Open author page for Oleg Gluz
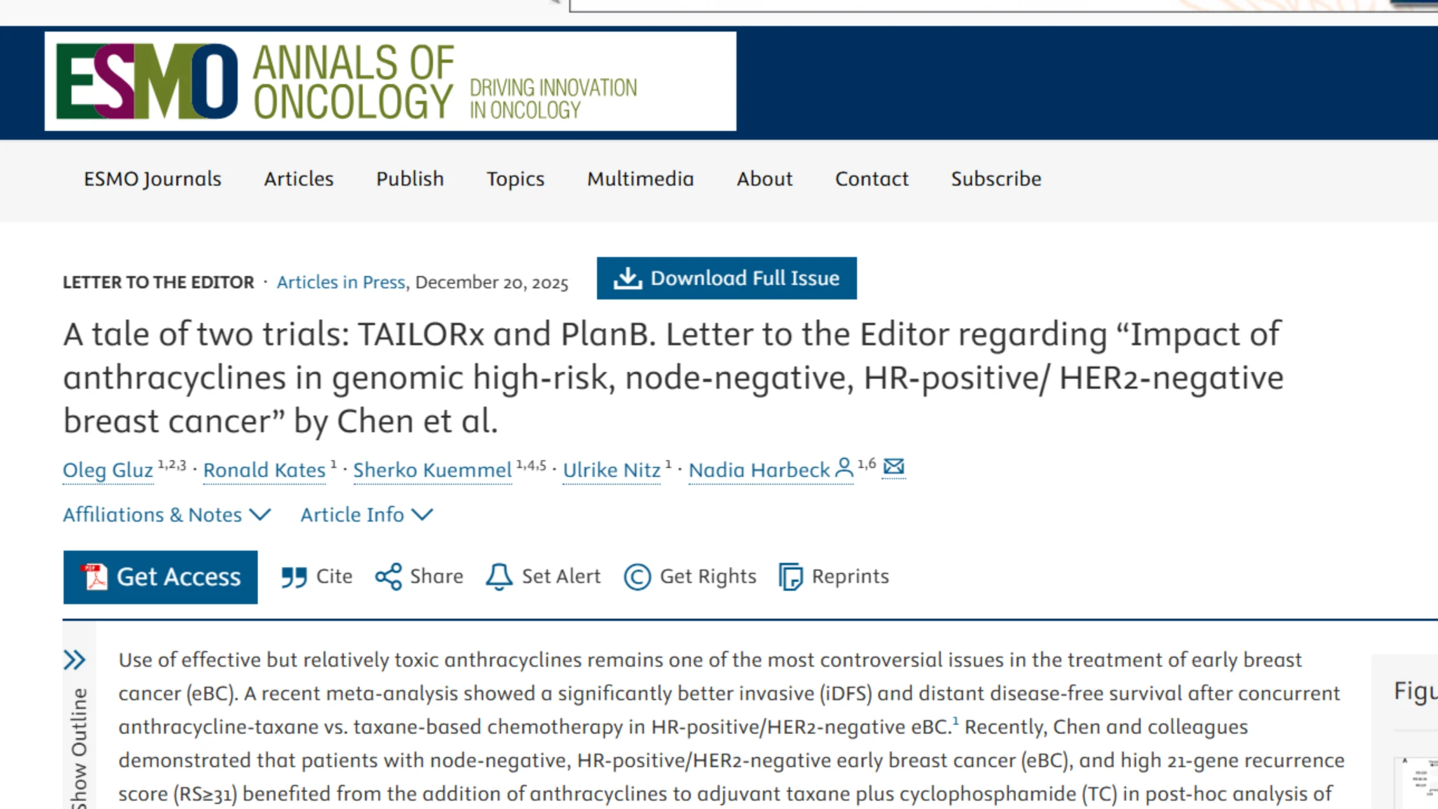The height and width of the screenshot is (809, 1438). 107,470
